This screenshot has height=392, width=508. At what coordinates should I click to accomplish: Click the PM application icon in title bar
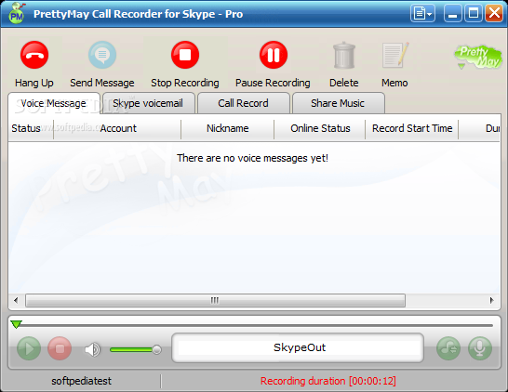tap(17, 14)
